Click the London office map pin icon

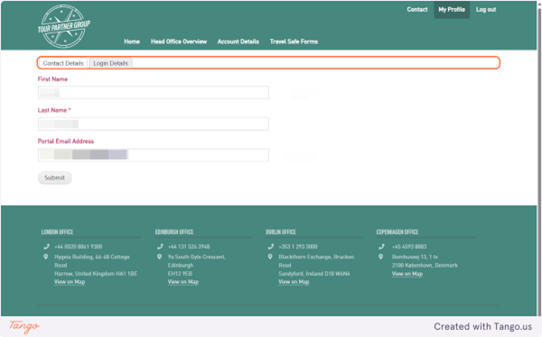coord(46,257)
